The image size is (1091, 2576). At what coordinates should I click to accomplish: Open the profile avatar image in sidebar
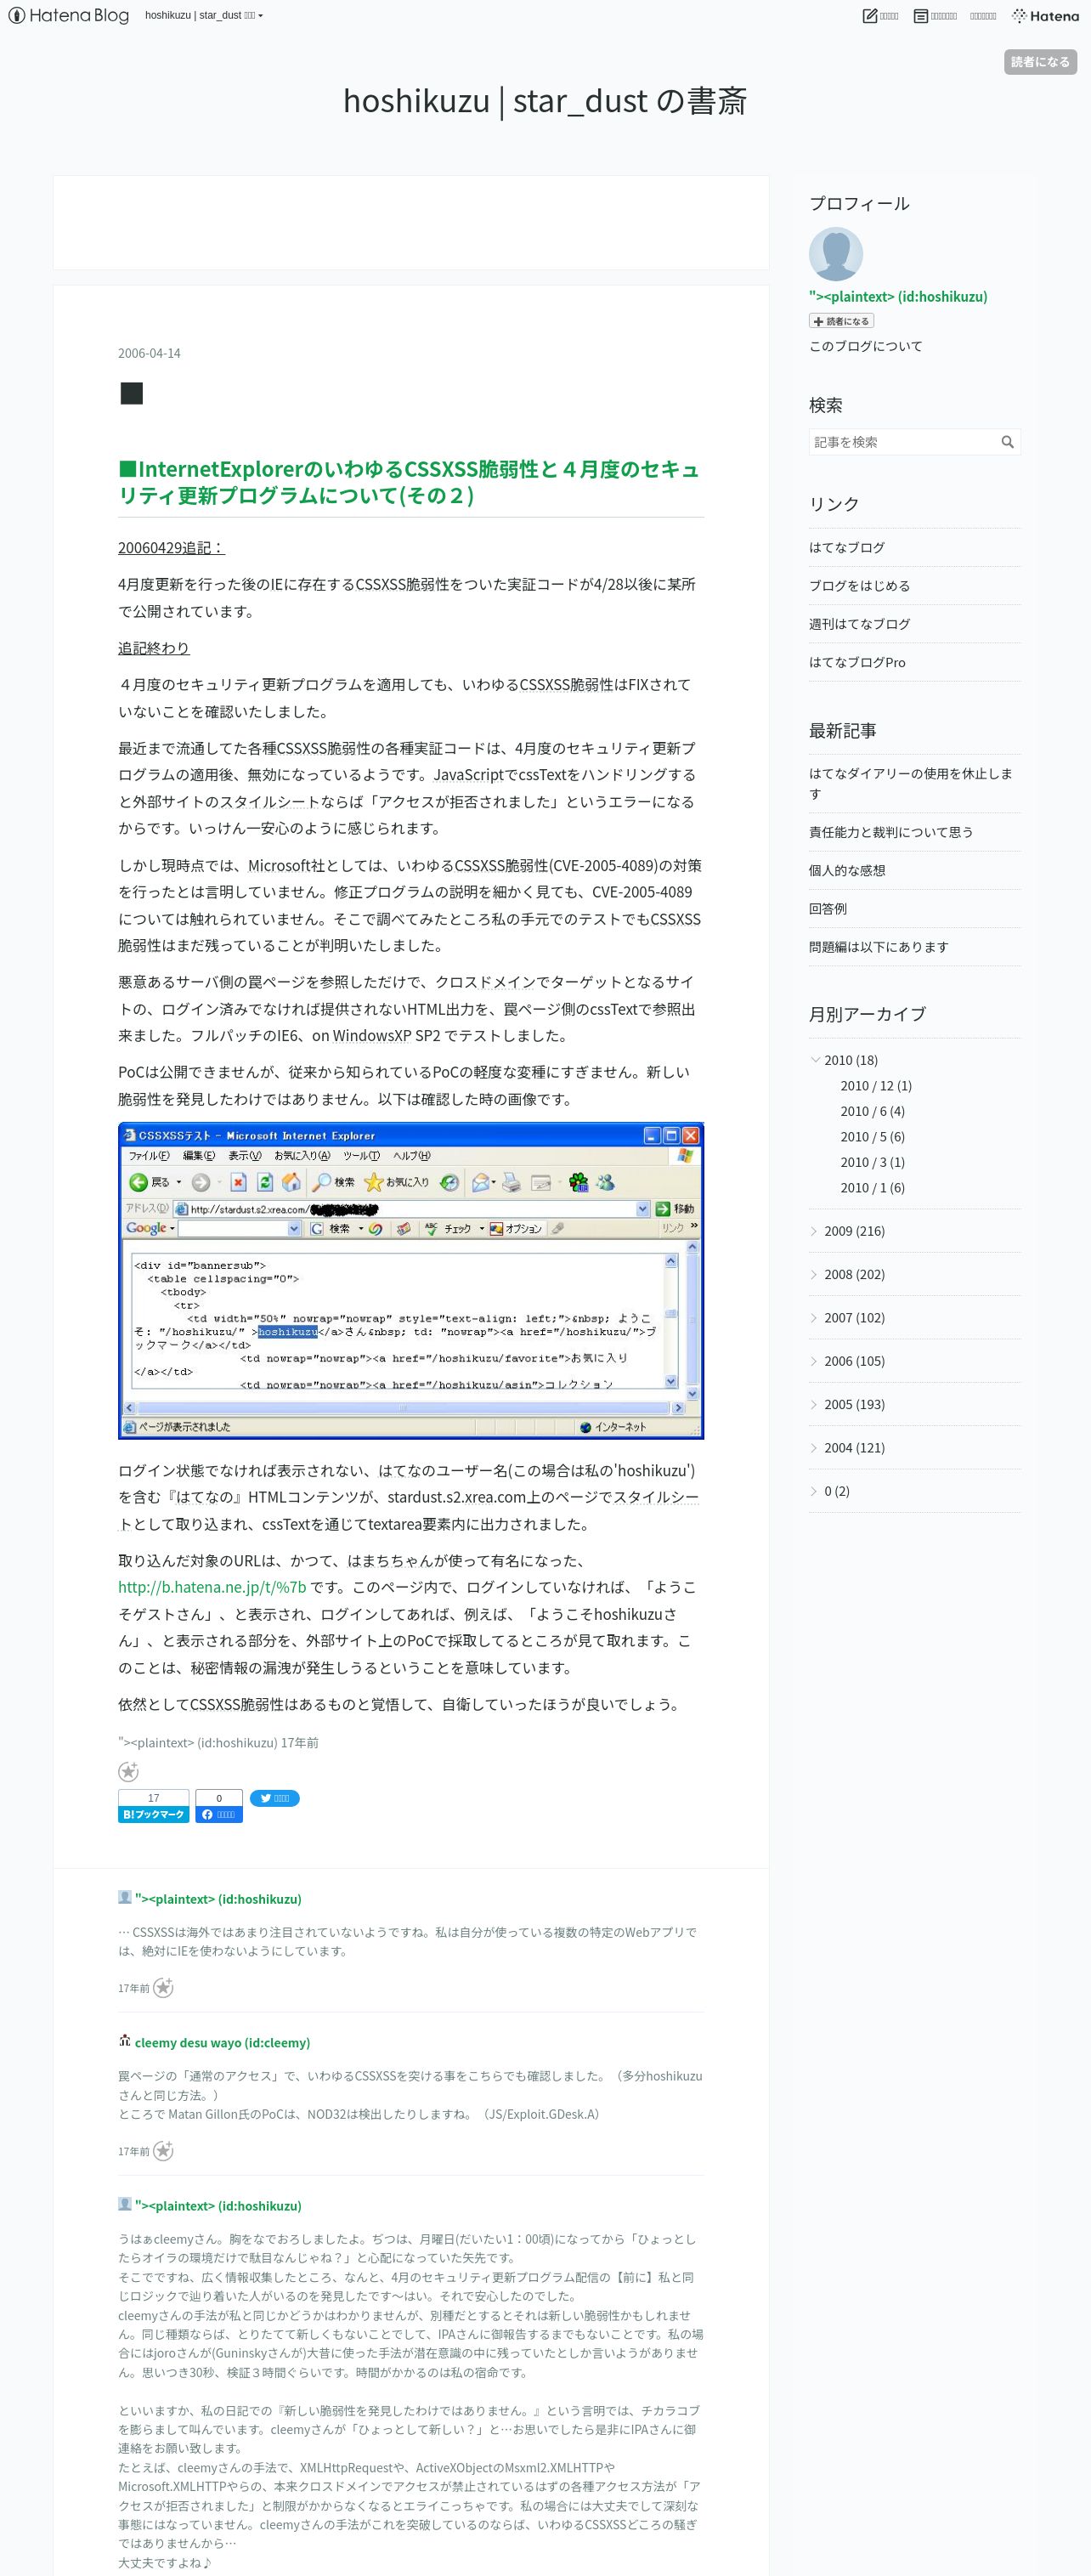click(835, 254)
